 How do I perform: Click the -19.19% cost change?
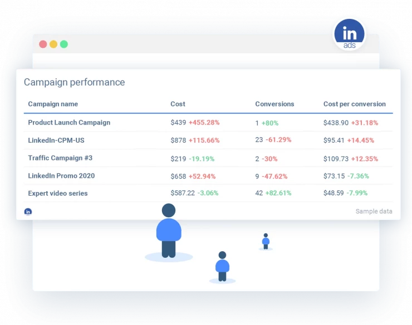click(202, 159)
